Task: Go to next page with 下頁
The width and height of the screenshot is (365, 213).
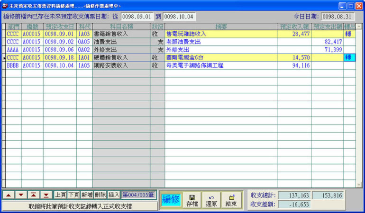Action: coord(73,195)
